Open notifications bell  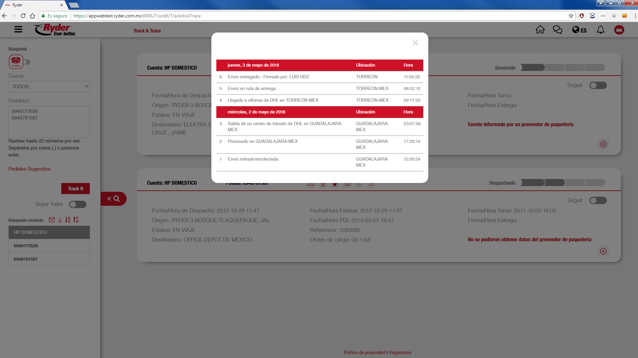pyautogui.click(x=600, y=30)
